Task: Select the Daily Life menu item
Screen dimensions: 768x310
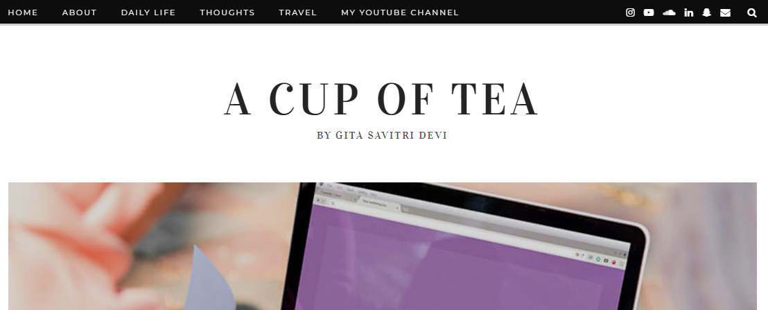Action: coord(148,12)
